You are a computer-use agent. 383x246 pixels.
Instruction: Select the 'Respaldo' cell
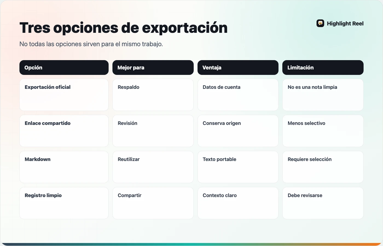(153, 95)
